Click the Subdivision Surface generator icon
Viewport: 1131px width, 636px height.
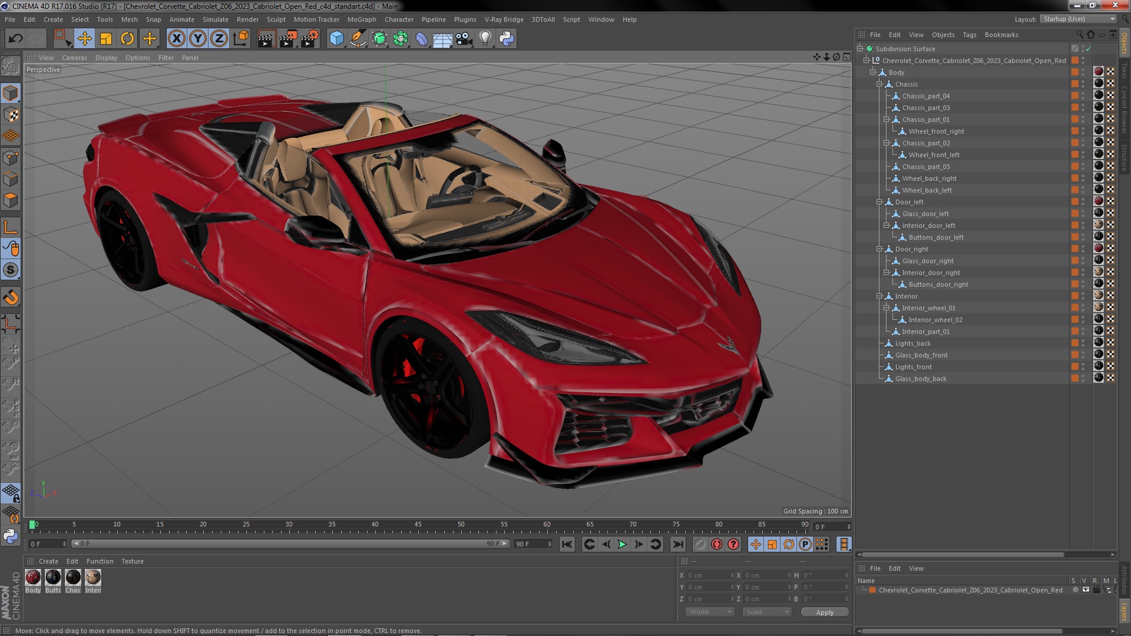[379, 39]
